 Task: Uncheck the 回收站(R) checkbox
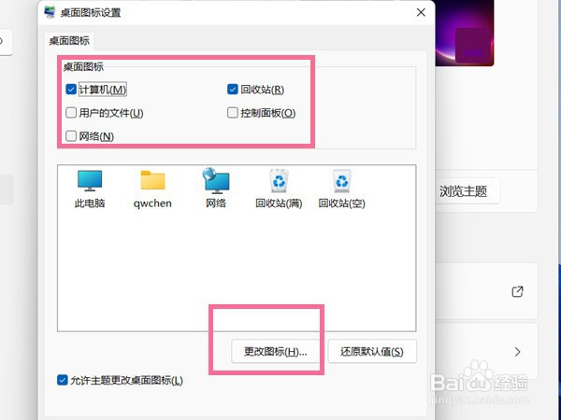[233, 89]
